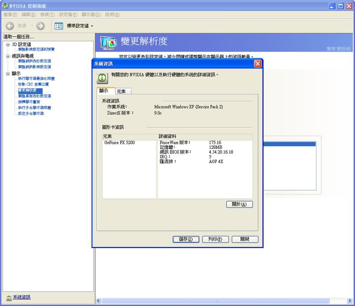The width and height of the screenshot is (355, 306).
Task: Close the NVIDIA 控制面板 window
Action: [x=349, y=6]
